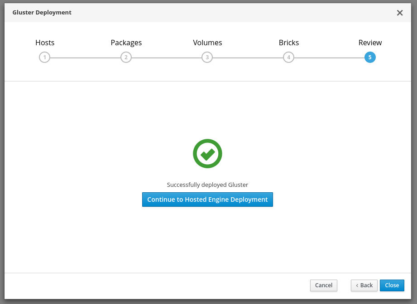Click progress line between Bricks and Review
Viewport: 417px width, 304px height.
point(329,57)
